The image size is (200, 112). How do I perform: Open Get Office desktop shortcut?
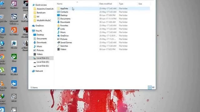pyautogui.click(x=14, y=31)
